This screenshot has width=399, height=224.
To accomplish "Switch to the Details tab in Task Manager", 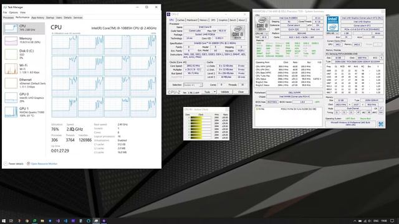I will (x=68, y=17).
